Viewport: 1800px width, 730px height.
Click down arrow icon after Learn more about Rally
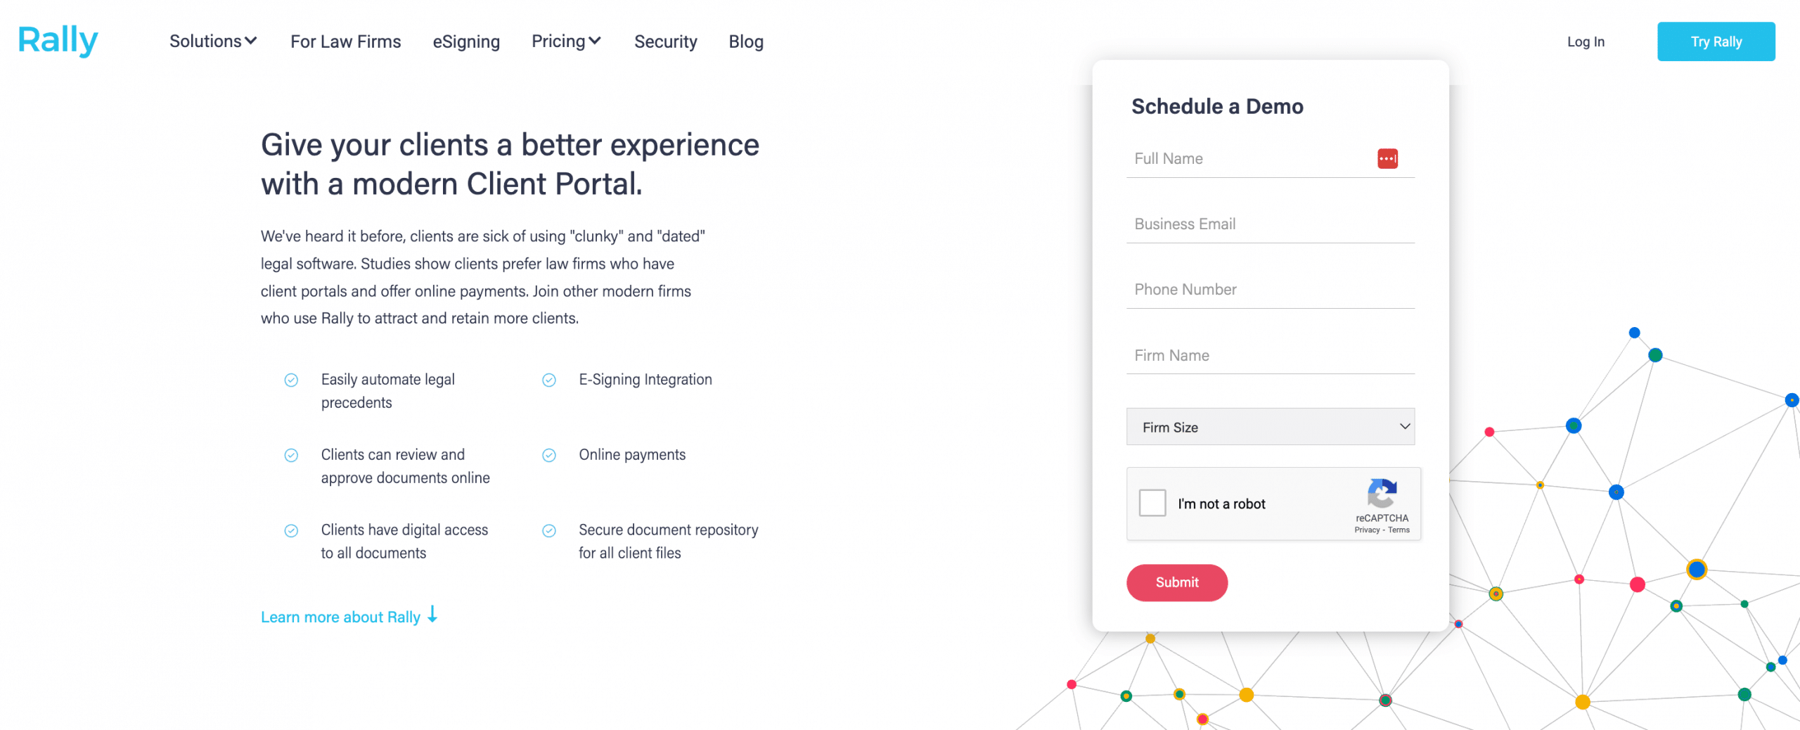pos(432,614)
